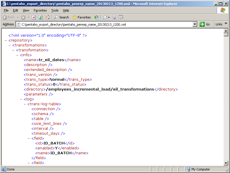Click the connection tag
This screenshot has height=173, width=230.
(x=46, y=109)
